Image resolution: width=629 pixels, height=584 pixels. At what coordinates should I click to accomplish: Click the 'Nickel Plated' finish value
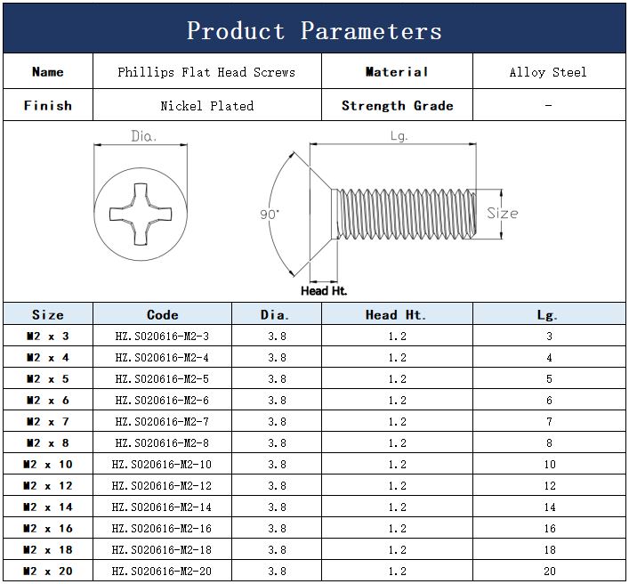(x=207, y=106)
